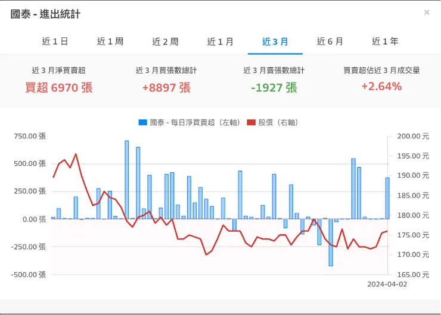Click the -500.00 張 left axis label

point(29,275)
